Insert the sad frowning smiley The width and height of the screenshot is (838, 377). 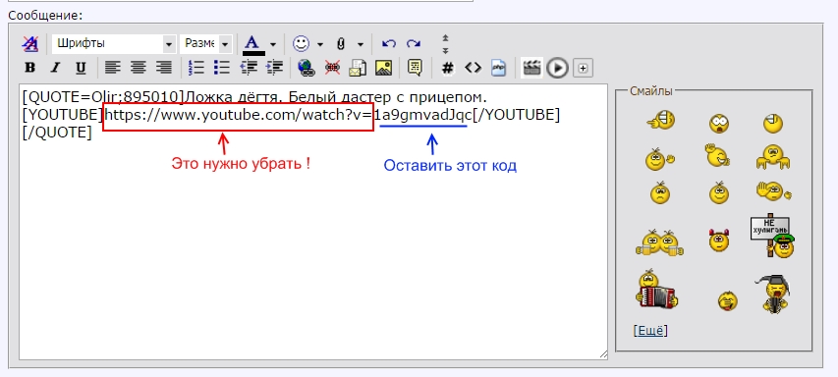660,192
